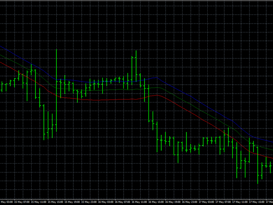Click the 17 May 11:00 time label

point(240,202)
